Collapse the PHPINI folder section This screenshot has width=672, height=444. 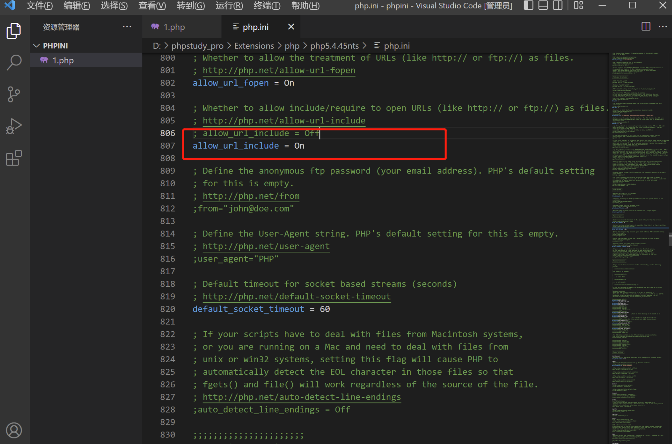tap(86, 46)
